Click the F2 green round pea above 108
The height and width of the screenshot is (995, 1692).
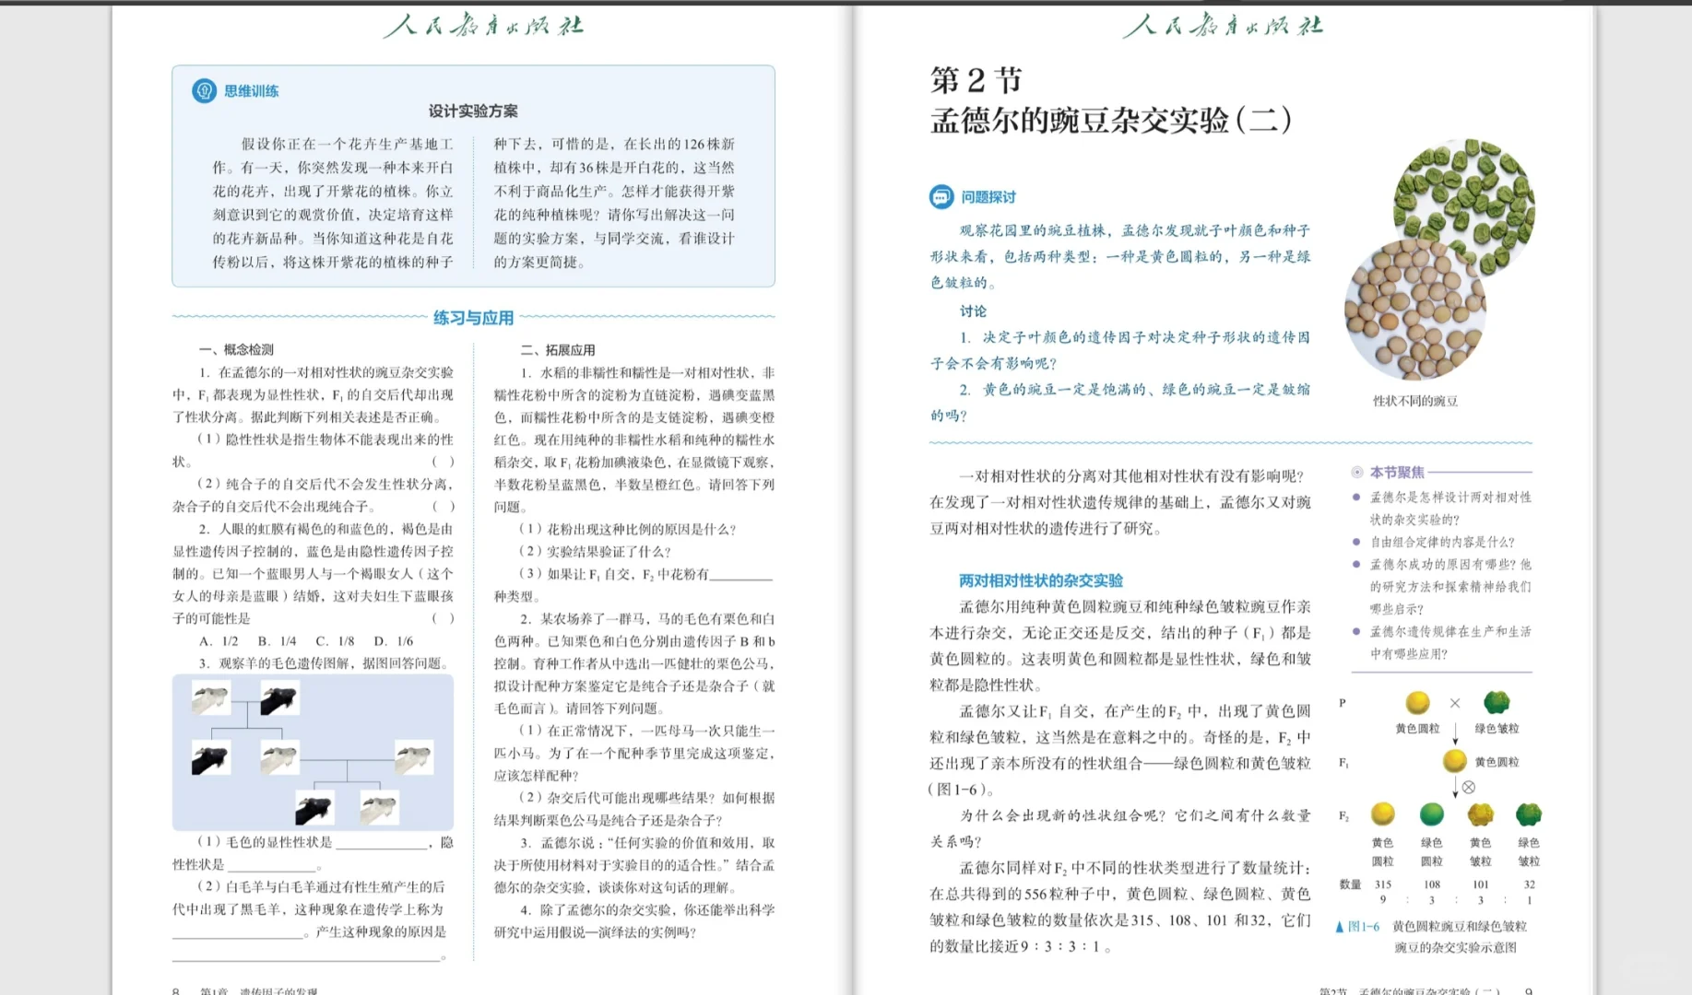[1431, 814]
